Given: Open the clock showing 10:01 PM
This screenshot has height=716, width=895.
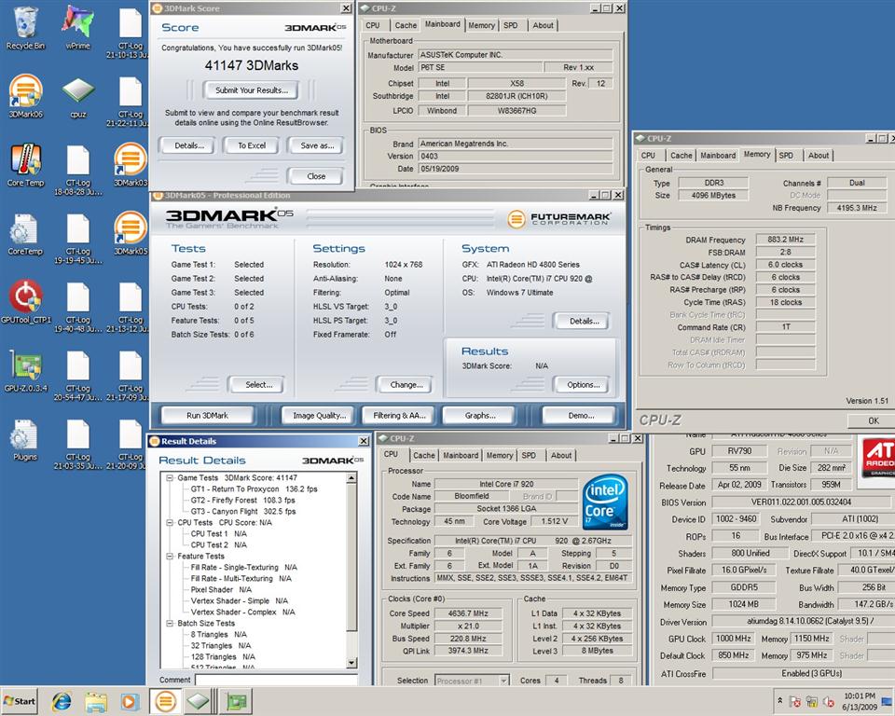Looking at the screenshot, I should tap(859, 701).
